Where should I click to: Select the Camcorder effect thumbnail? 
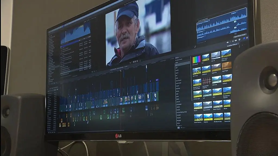[227, 116]
